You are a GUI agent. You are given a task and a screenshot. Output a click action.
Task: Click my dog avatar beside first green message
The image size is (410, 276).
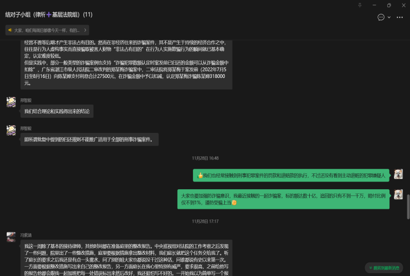tap(398, 174)
